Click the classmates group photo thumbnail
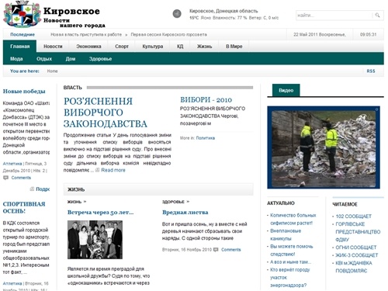This screenshot has width=388, height=291. pos(95,240)
